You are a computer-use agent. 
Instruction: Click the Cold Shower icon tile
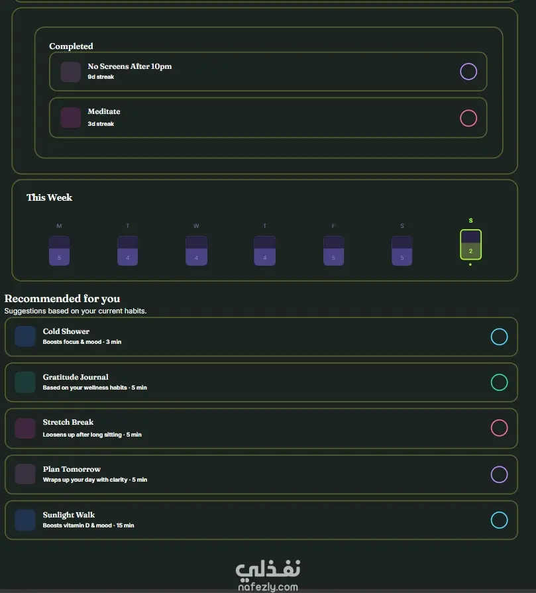(x=25, y=336)
